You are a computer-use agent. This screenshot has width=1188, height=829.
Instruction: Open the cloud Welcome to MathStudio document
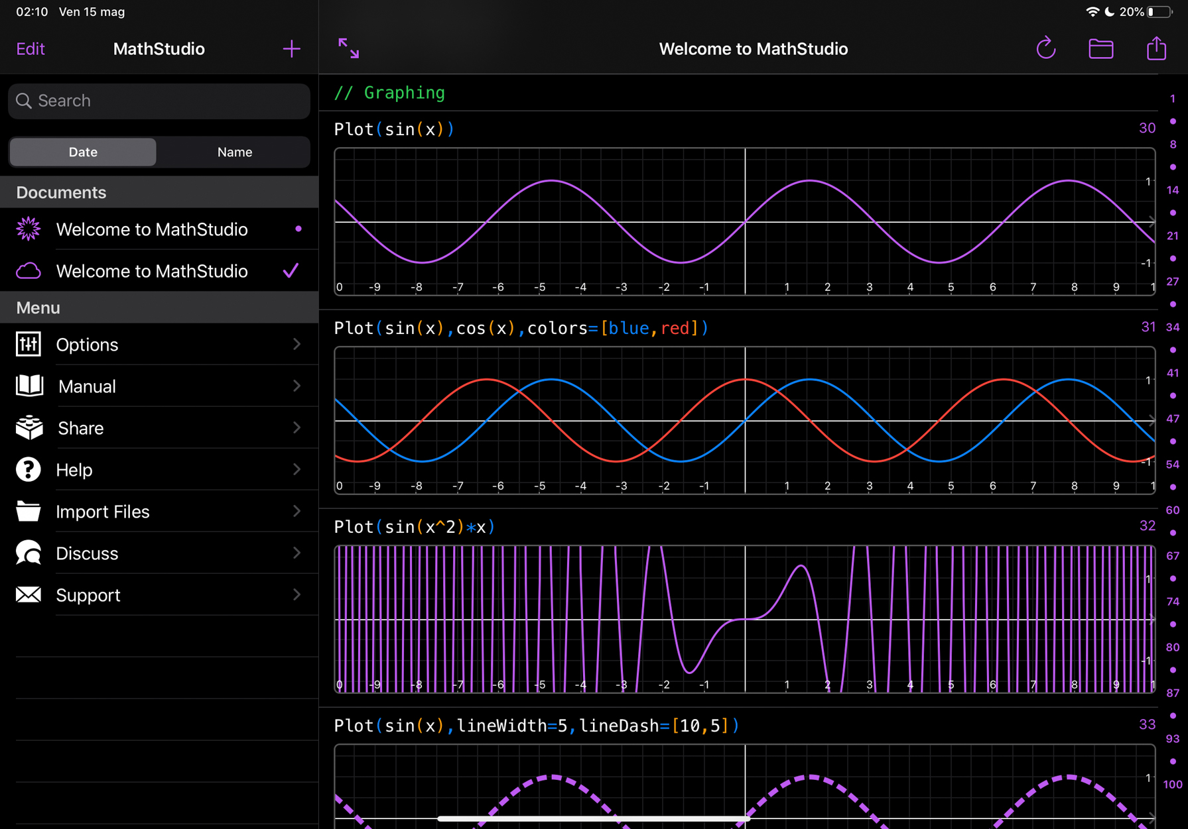(x=159, y=271)
